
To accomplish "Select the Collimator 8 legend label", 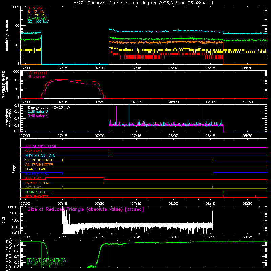I will coord(38,112).
